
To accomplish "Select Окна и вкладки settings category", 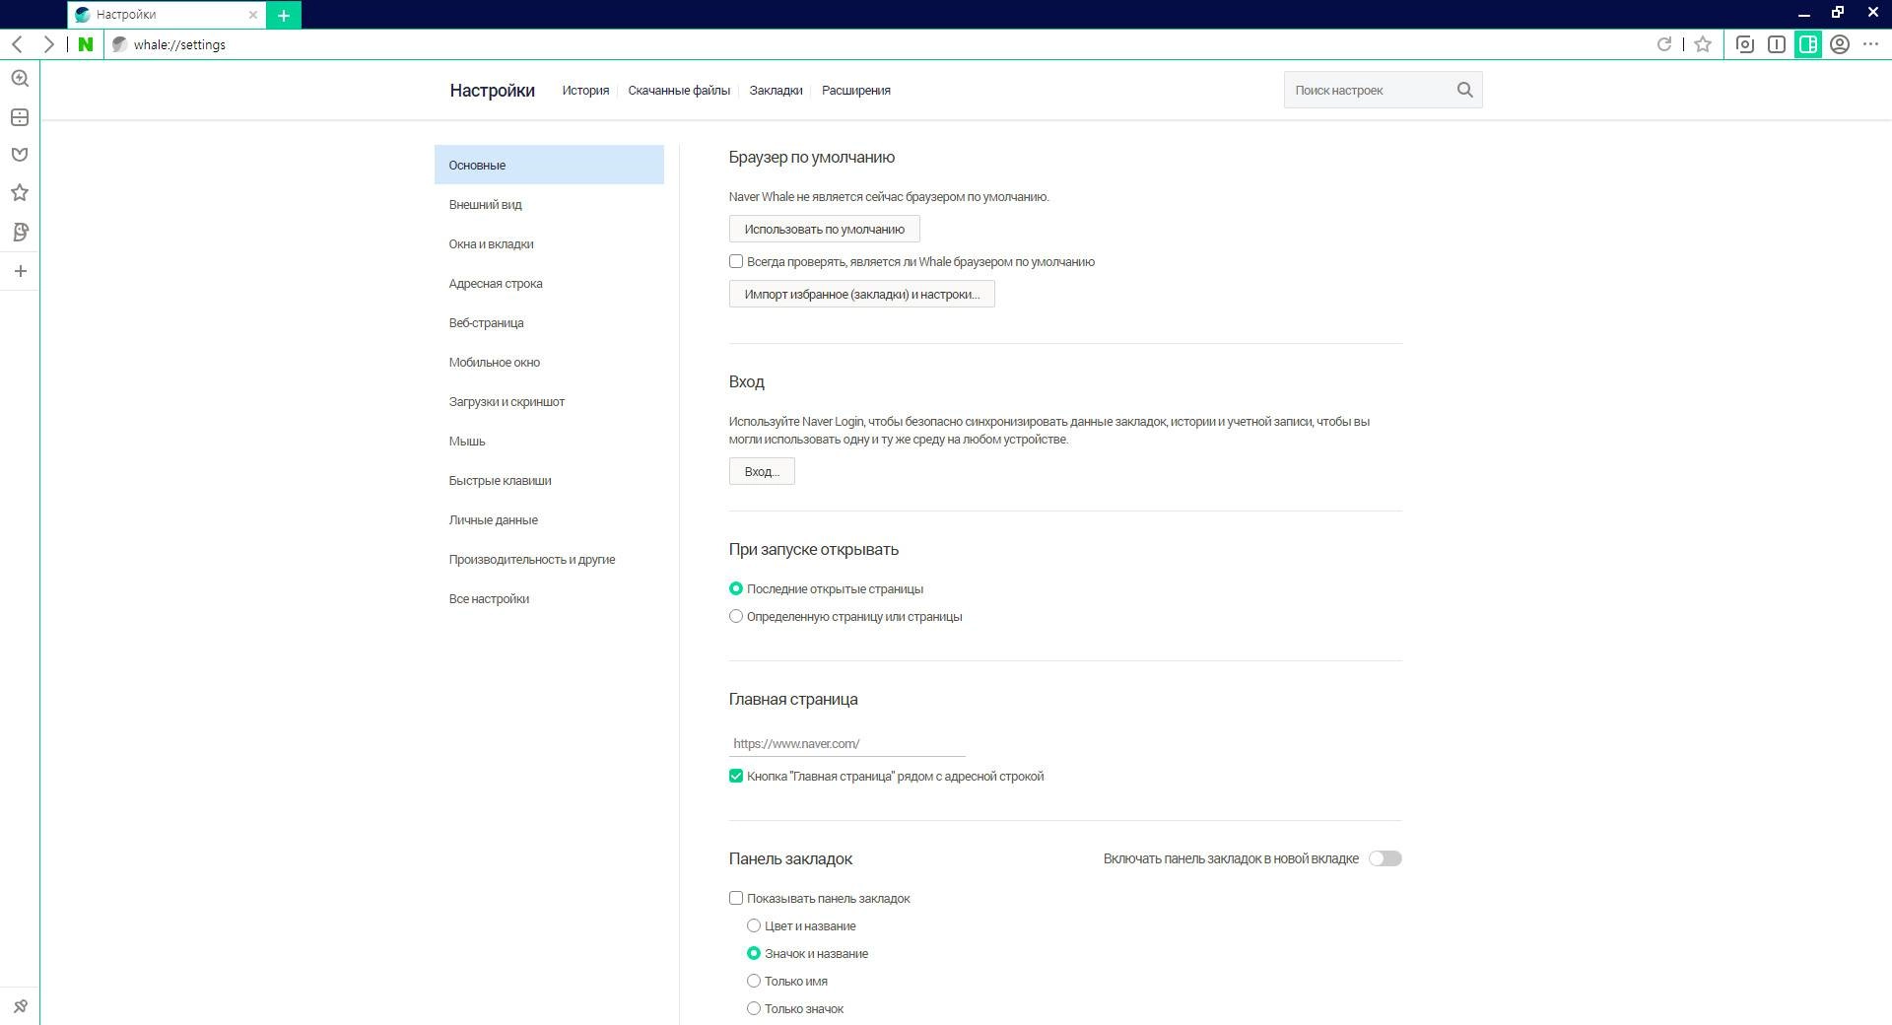I will pos(549,243).
